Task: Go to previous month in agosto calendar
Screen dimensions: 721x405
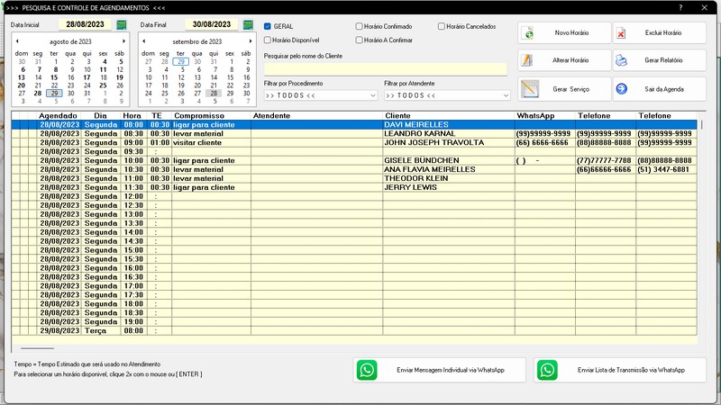Action: pos(17,41)
